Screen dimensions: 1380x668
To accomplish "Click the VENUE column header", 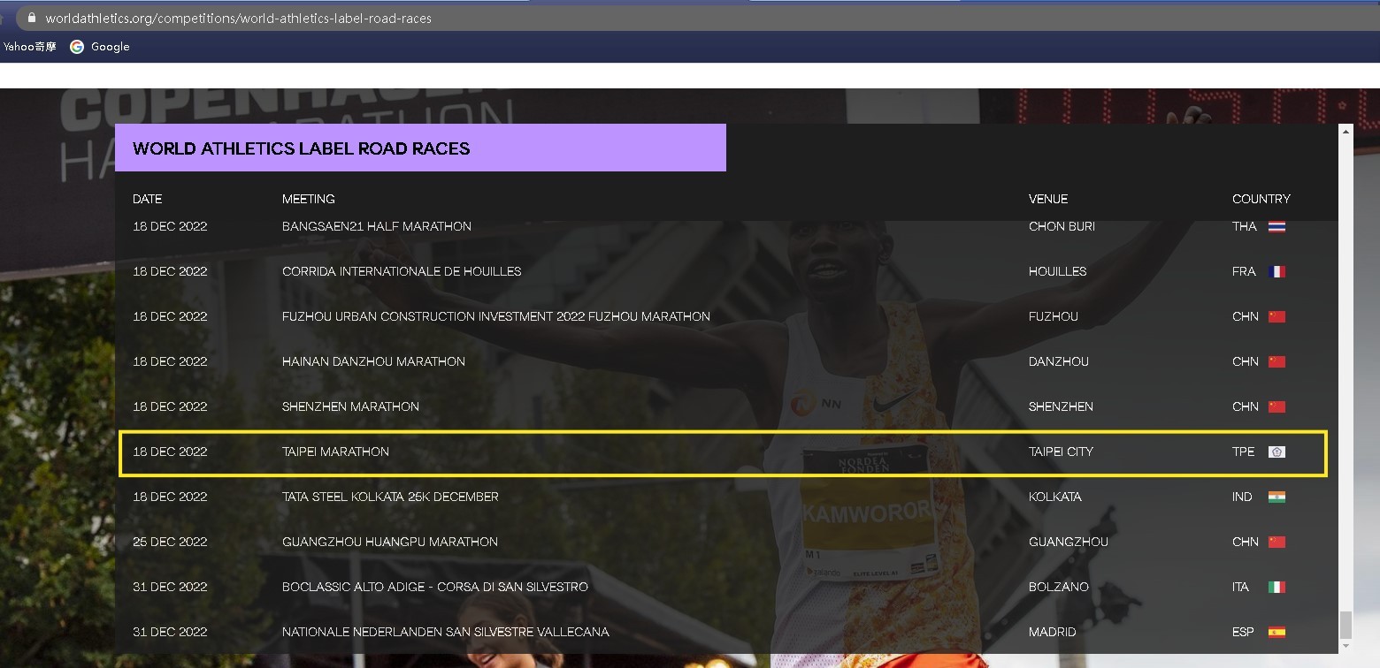I will coord(1048,199).
